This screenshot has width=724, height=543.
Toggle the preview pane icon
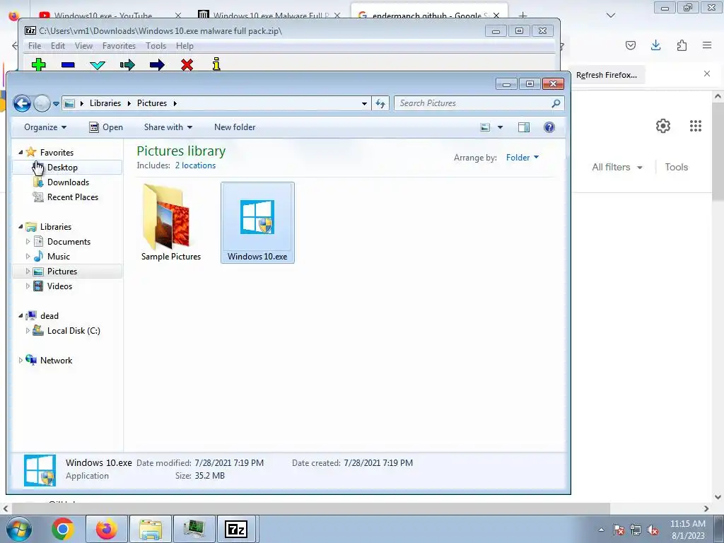[x=524, y=127]
